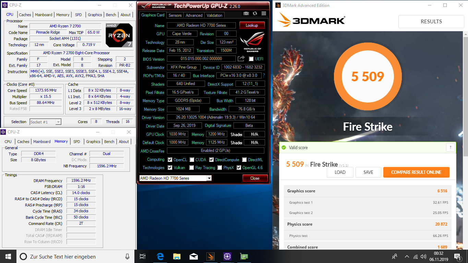Image resolution: width=468 pixels, height=263 pixels.
Task: Take a GPU-Z screenshot with camera icon
Action: point(246,13)
